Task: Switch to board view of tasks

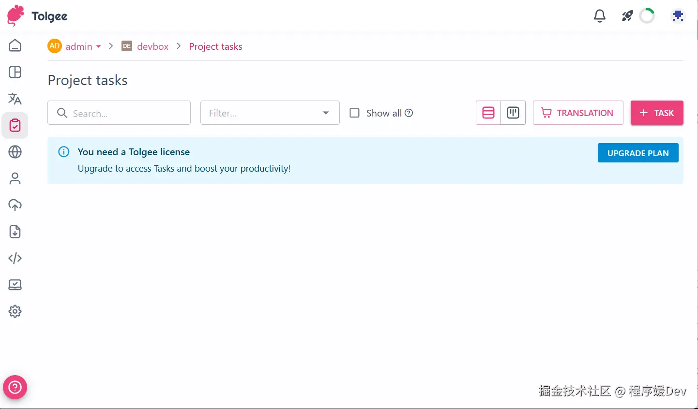Action: coord(513,113)
